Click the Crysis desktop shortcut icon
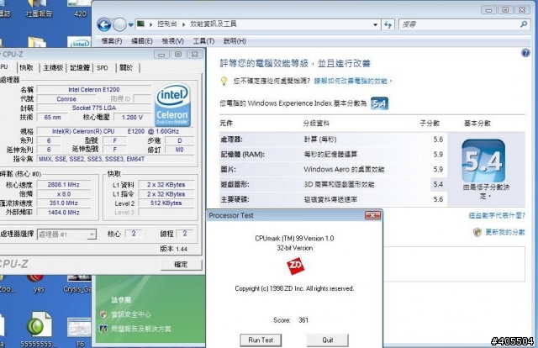Viewport: 538px width, 348px height. pos(78,284)
